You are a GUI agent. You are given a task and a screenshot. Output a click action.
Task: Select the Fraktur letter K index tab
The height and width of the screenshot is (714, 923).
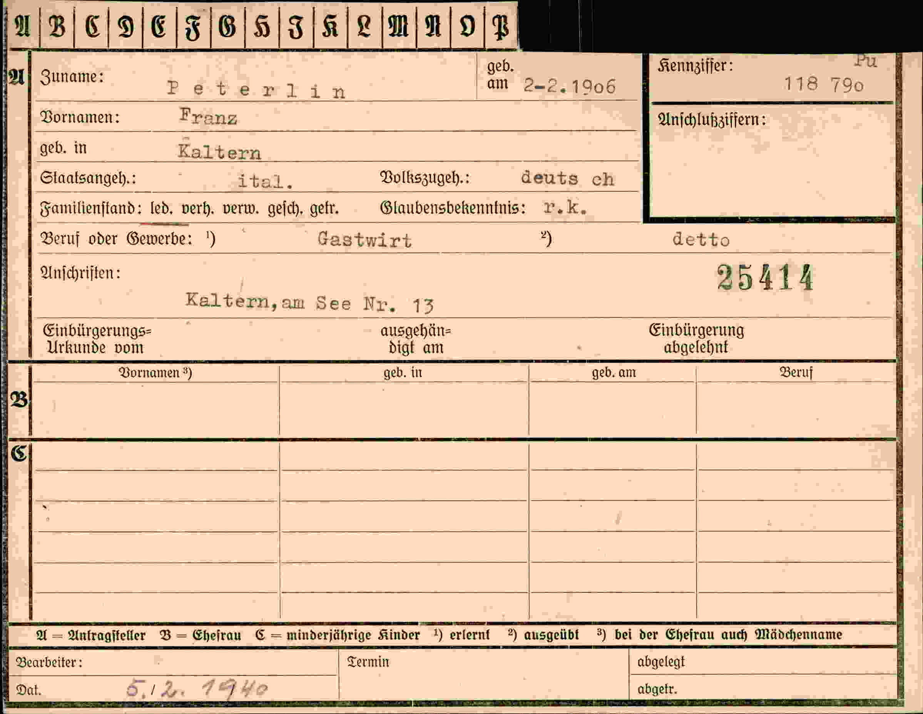[331, 27]
